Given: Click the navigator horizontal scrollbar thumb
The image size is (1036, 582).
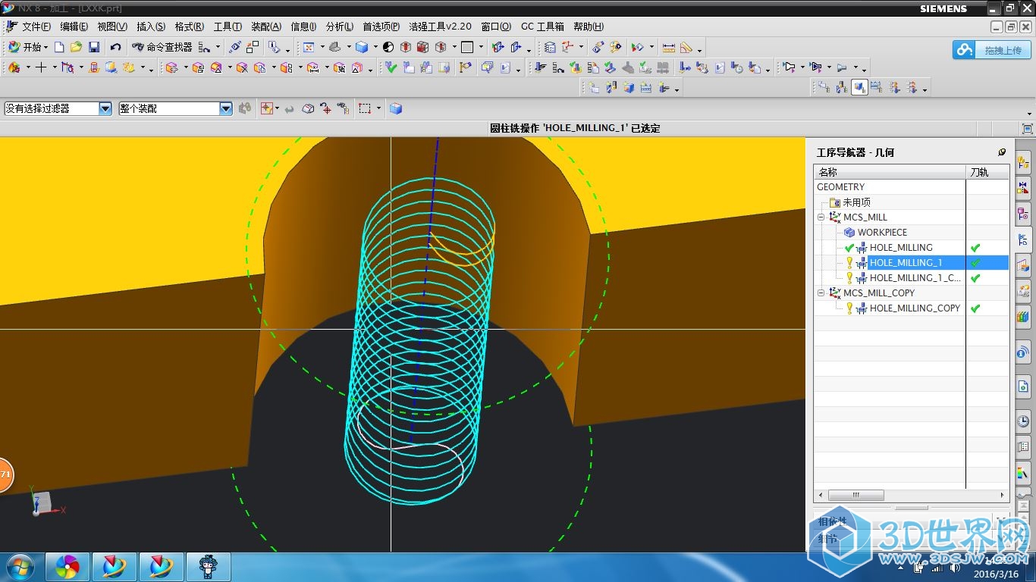Looking at the screenshot, I should coord(855,495).
